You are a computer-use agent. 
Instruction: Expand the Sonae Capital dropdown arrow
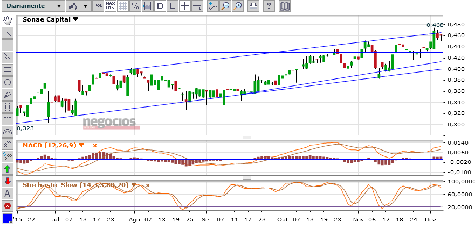tap(75, 19)
